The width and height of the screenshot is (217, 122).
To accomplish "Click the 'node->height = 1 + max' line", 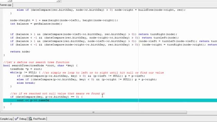I will coord(64,20).
